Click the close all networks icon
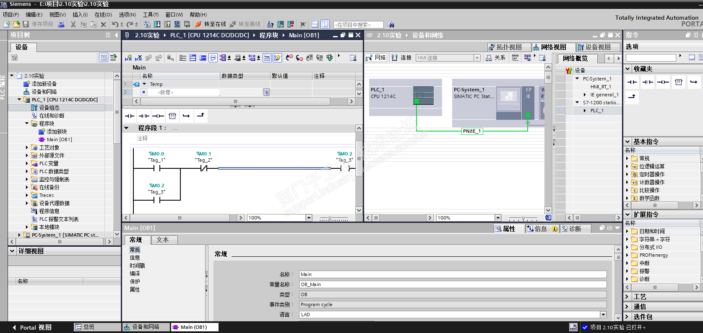Image resolution: width=703 pixels, height=333 pixels. (203, 58)
